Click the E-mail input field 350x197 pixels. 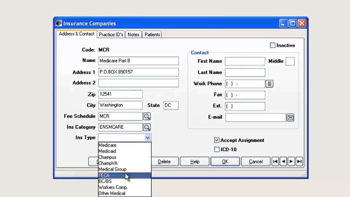click(256, 117)
